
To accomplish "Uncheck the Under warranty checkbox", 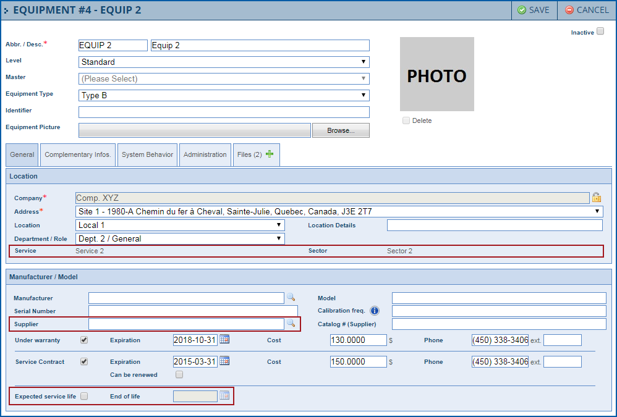I will tap(84, 340).
